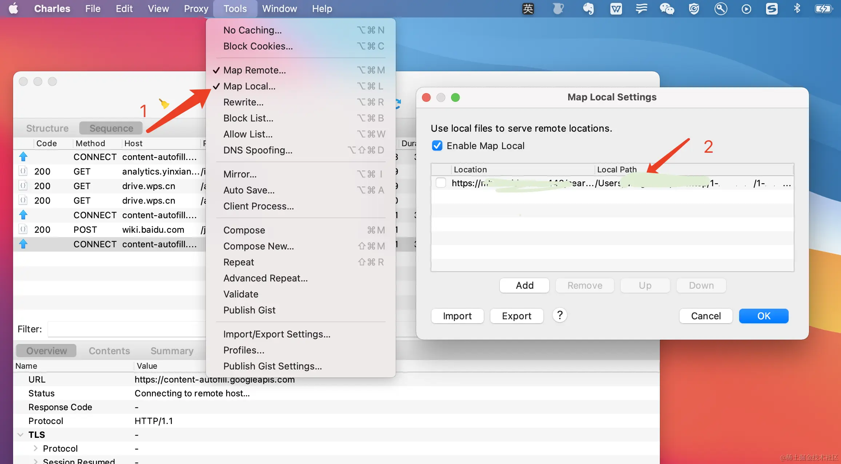Image resolution: width=841 pixels, height=464 pixels.
Task: Open the Evernote elephant menu bar icon
Action: (588, 9)
